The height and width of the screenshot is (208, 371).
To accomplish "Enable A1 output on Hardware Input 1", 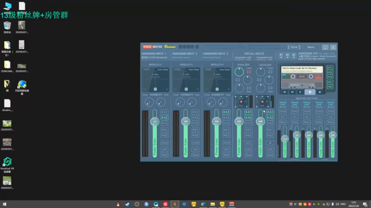I will [165, 112].
